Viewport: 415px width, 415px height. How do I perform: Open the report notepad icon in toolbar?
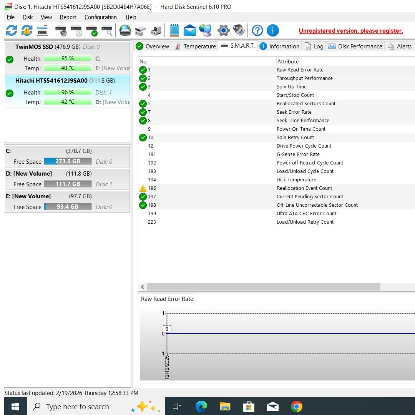click(x=174, y=30)
